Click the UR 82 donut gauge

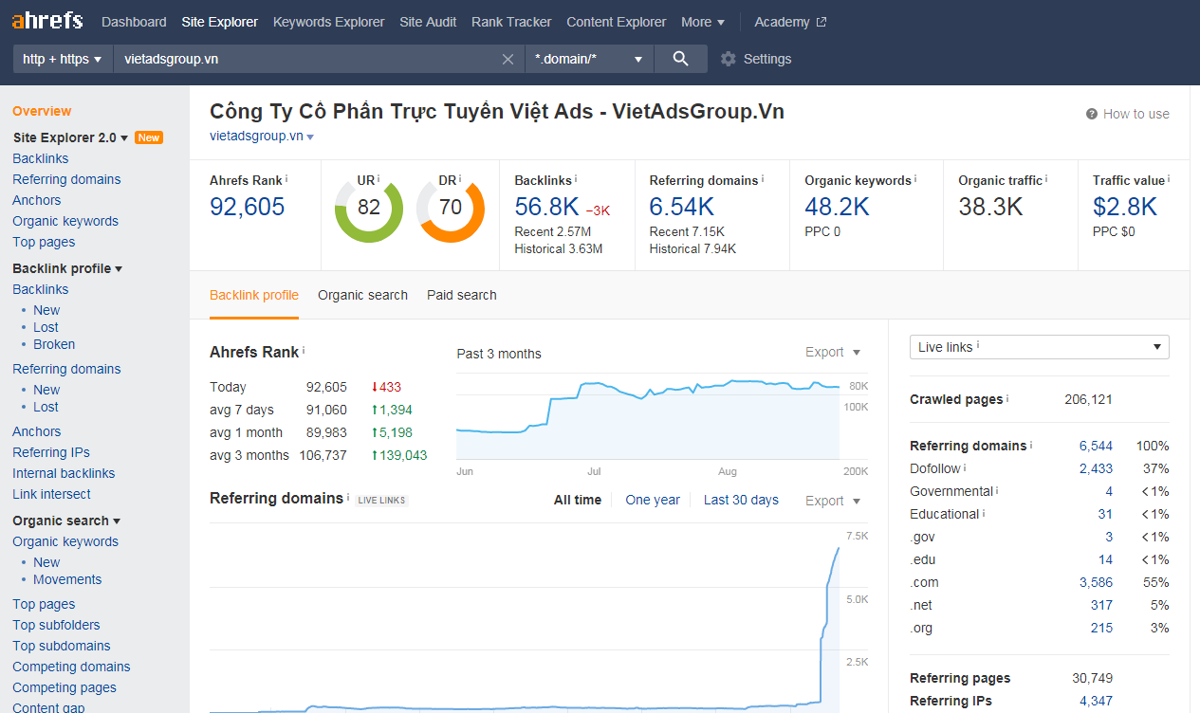click(x=369, y=207)
